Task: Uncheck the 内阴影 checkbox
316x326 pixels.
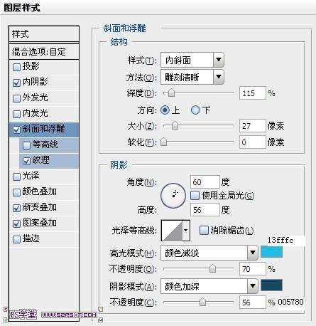Action: tap(16, 83)
